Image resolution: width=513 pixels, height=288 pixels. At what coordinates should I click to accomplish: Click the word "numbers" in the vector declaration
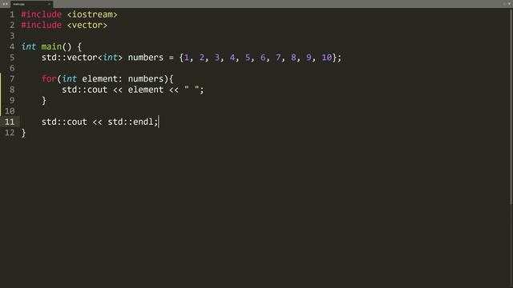tap(146, 58)
